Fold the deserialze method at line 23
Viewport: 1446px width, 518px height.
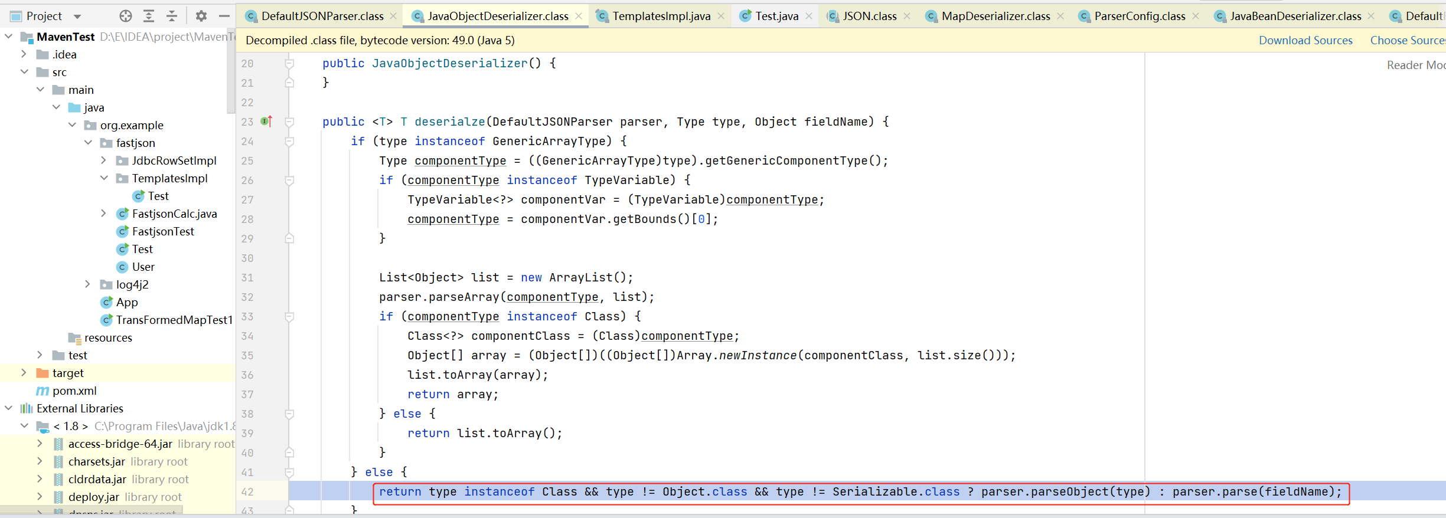click(x=289, y=122)
